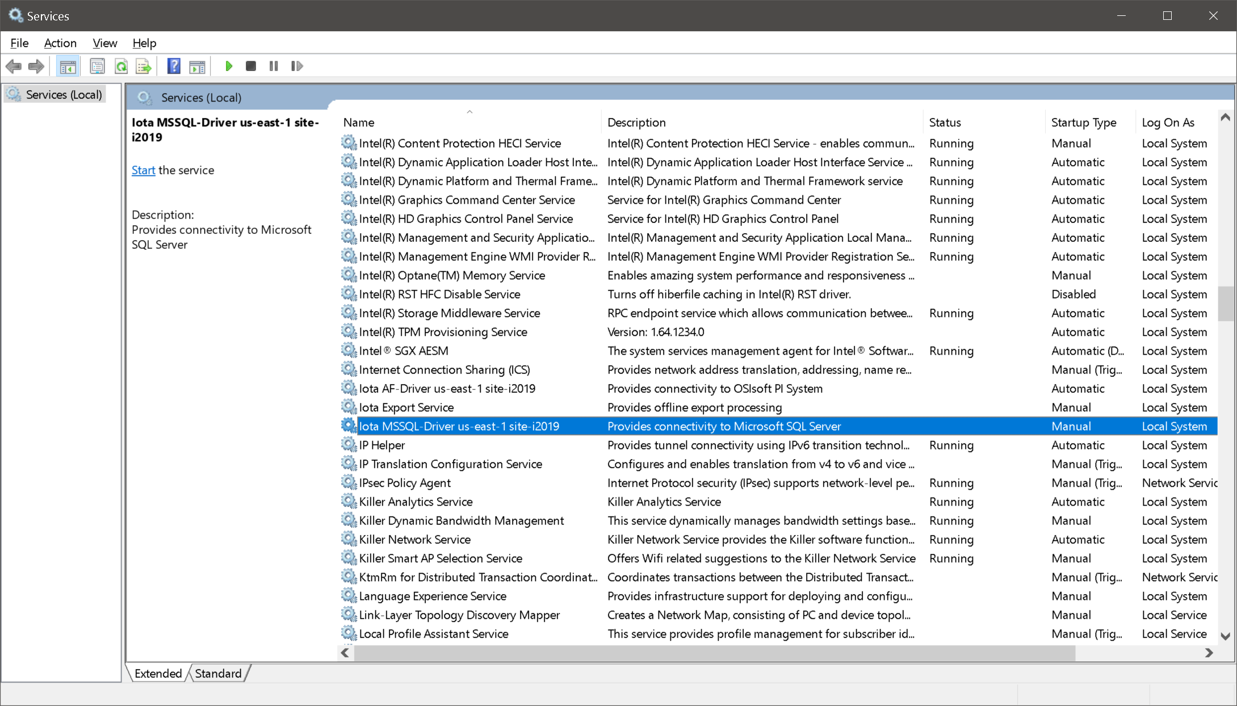Click gear icon of IP Helper

349,444
